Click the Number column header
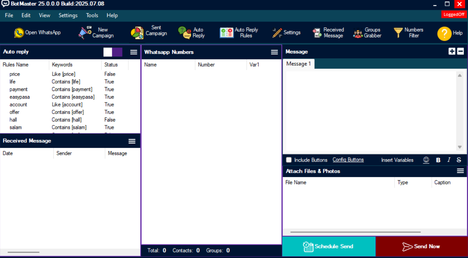Image resolution: width=468 pixels, height=258 pixels. coord(221,65)
